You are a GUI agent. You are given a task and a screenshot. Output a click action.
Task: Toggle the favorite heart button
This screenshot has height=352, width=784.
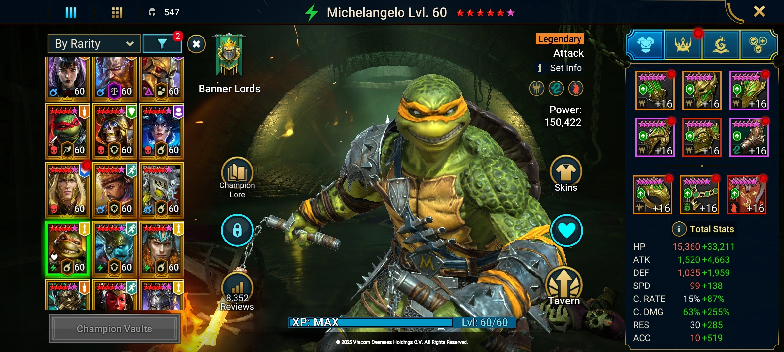[566, 230]
